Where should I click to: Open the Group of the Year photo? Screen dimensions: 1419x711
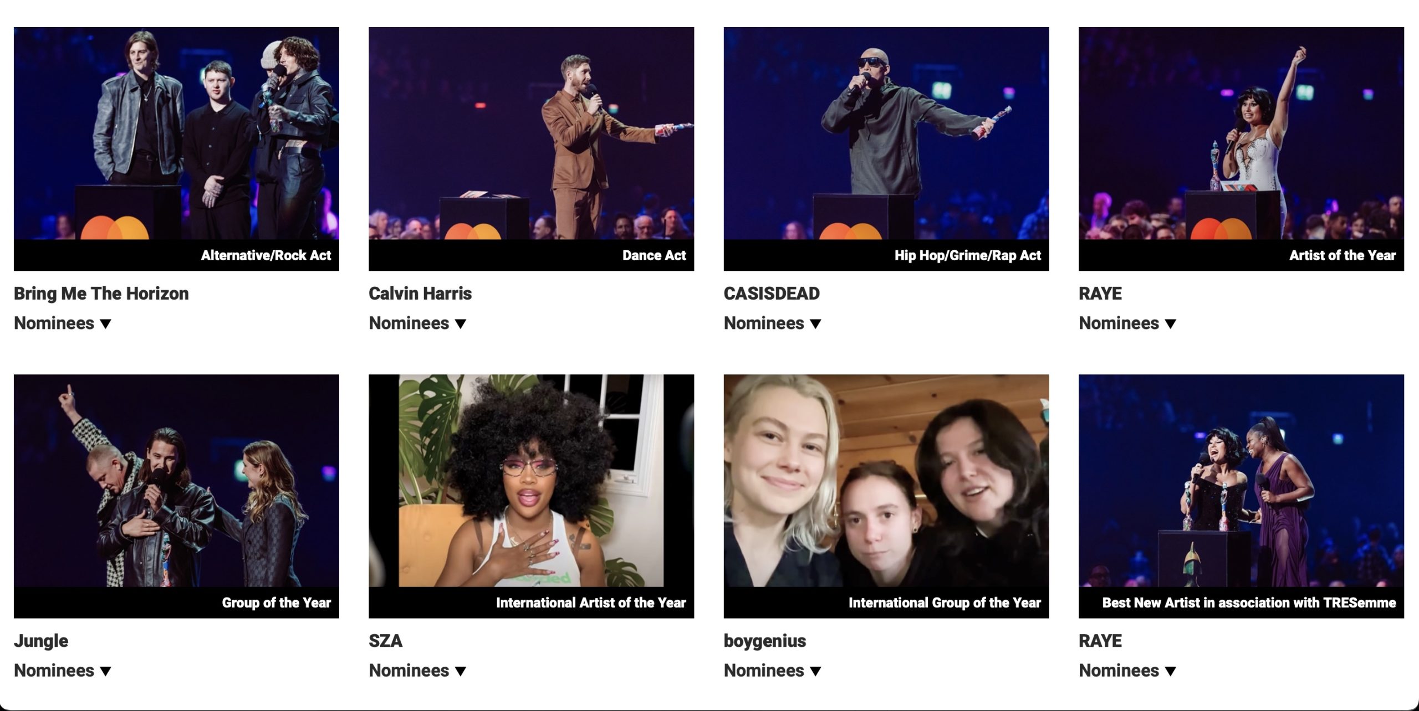(176, 496)
